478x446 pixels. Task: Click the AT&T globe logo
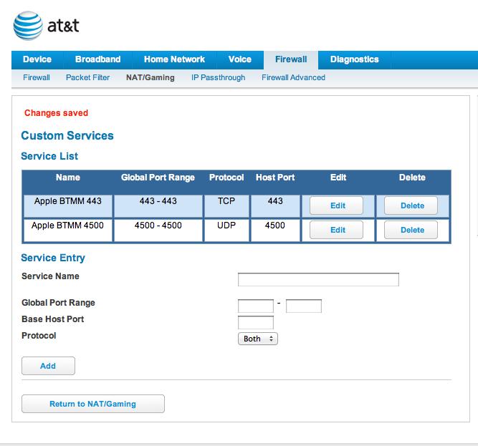click(x=28, y=26)
